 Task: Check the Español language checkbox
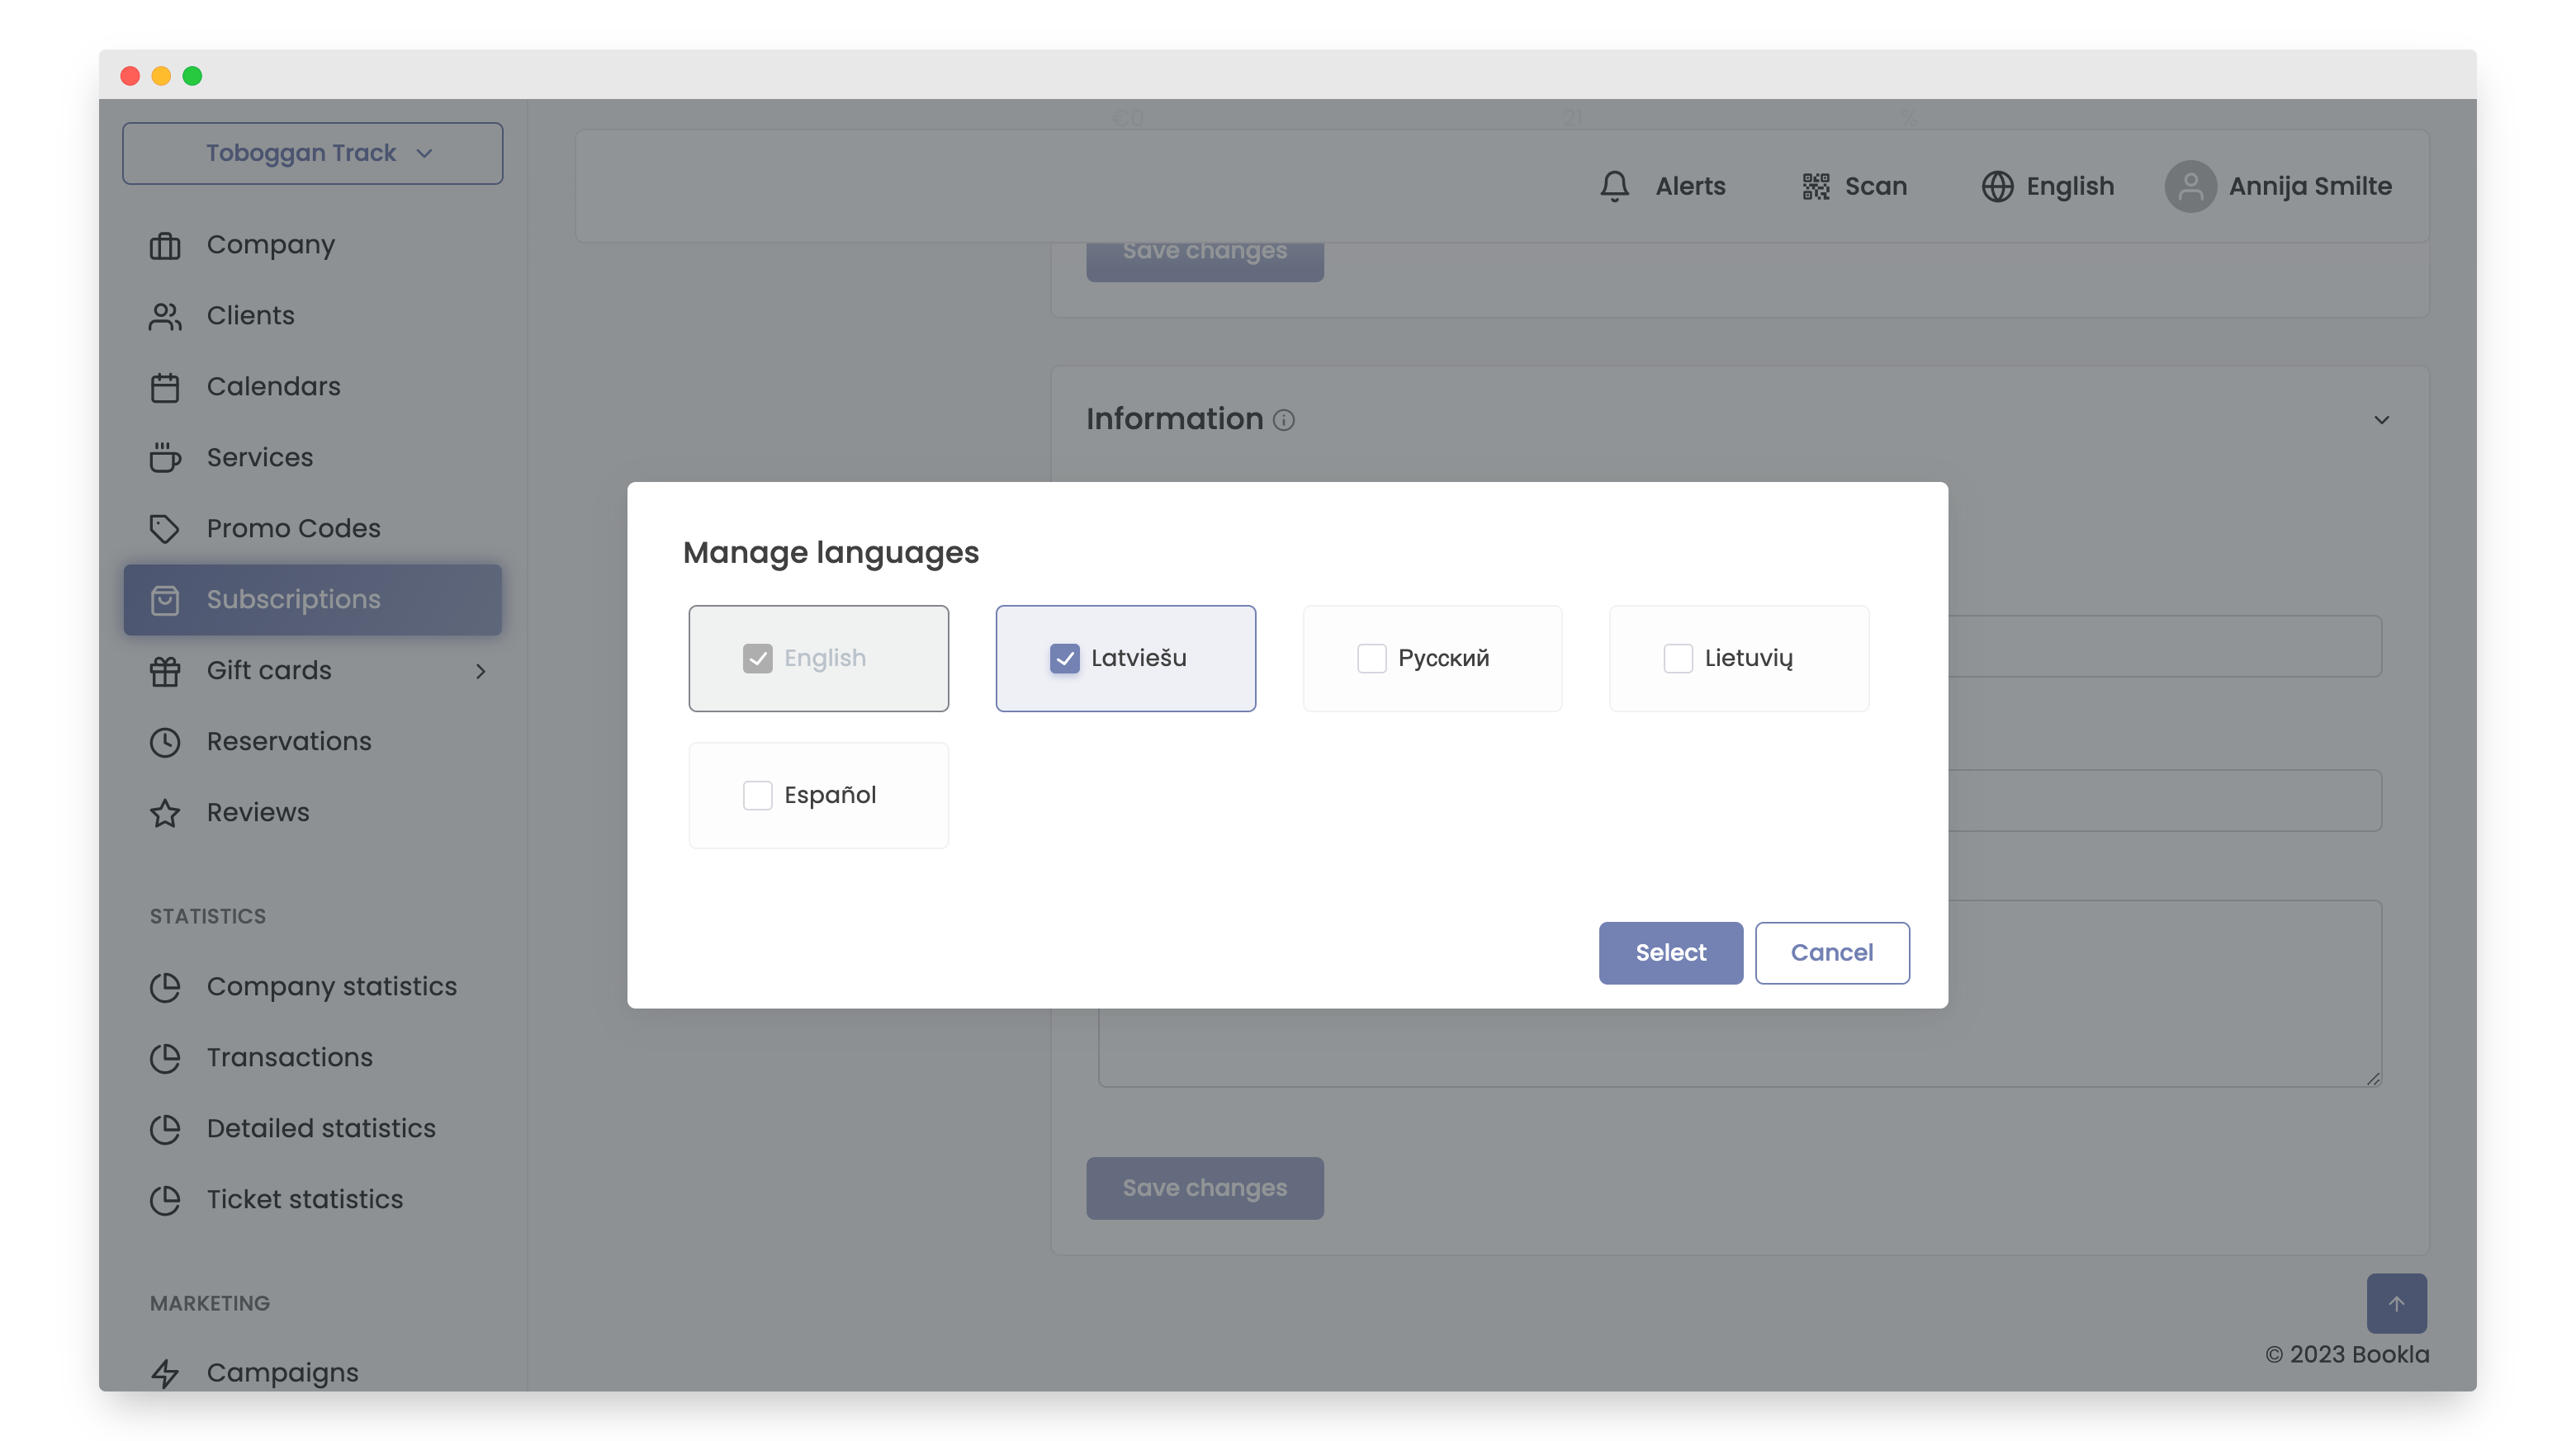[757, 795]
